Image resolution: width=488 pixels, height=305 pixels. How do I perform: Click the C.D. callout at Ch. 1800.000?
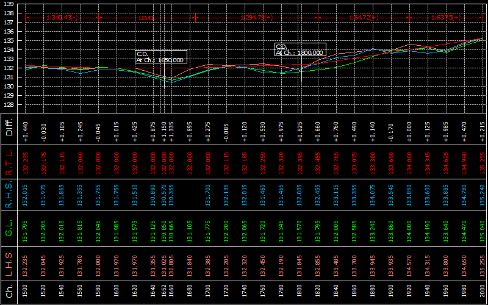[300, 49]
